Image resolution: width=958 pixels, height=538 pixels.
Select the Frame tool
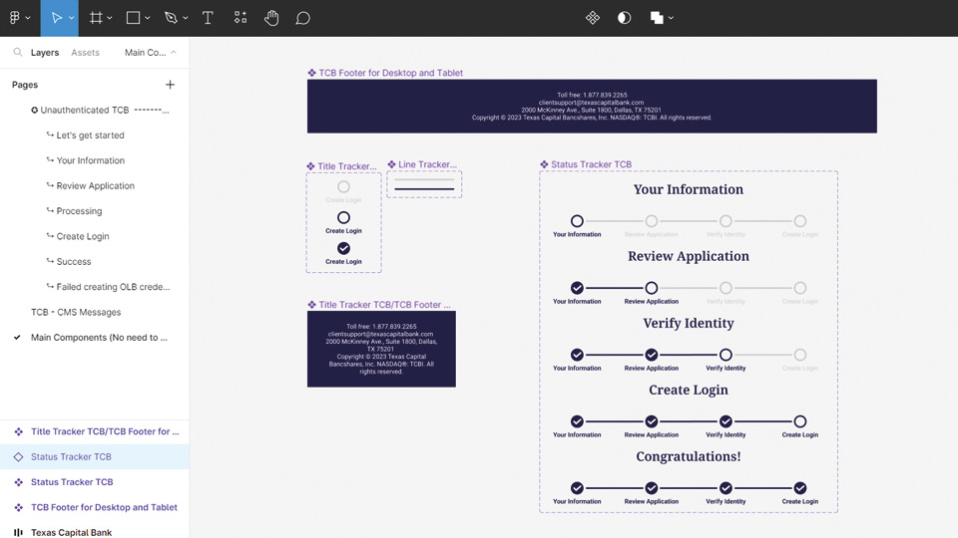[96, 18]
